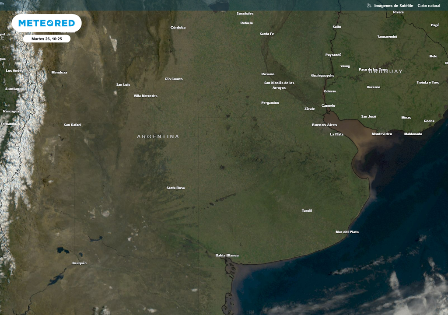
Task: Select Paso de los Toros label
Action: click(x=373, y=69)
